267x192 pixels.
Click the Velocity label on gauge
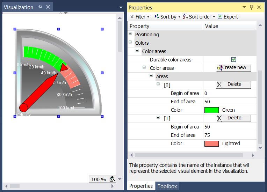(x=23, y=115)
